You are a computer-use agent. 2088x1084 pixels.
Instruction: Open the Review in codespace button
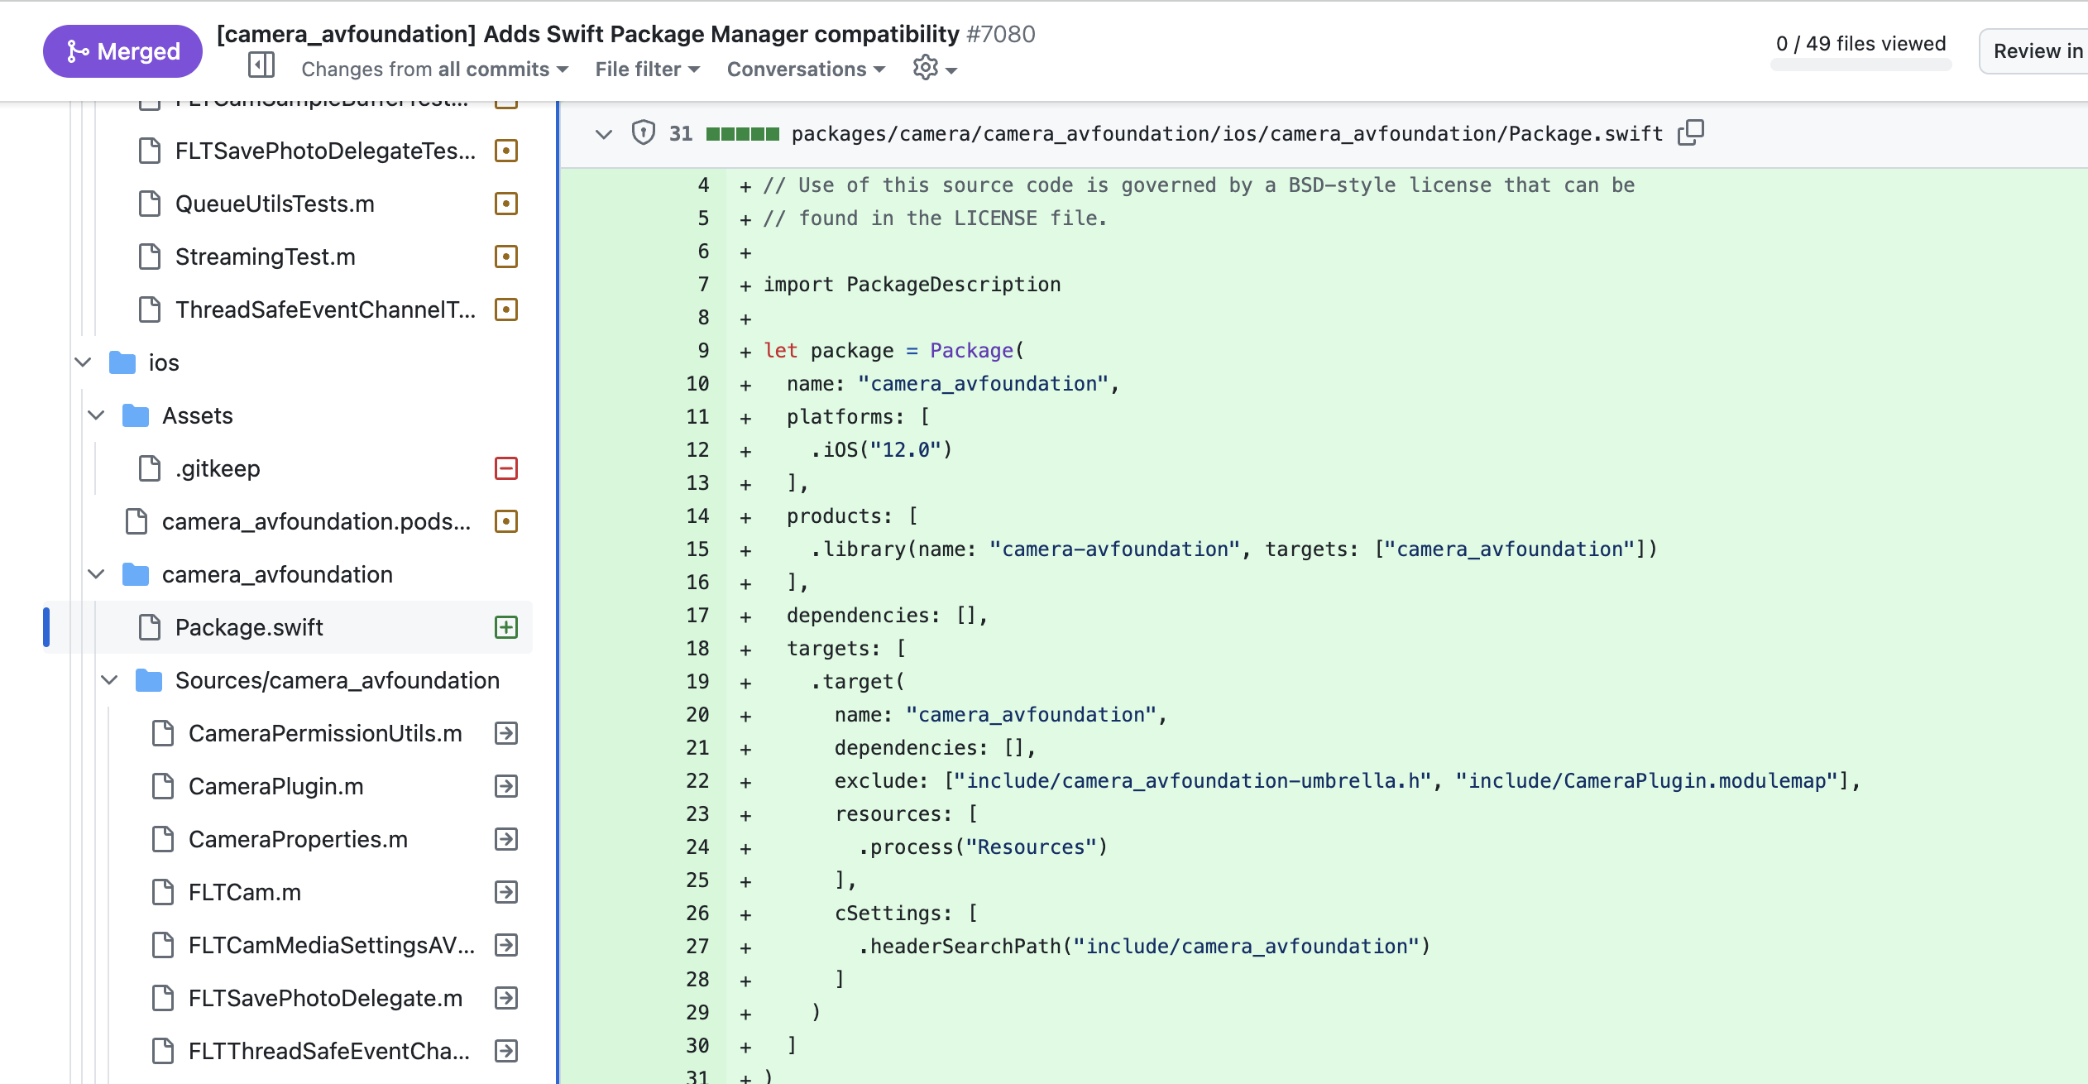[2035, 51]
